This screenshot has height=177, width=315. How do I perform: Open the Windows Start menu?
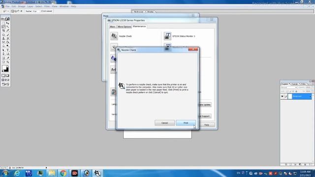coord(5,173)
